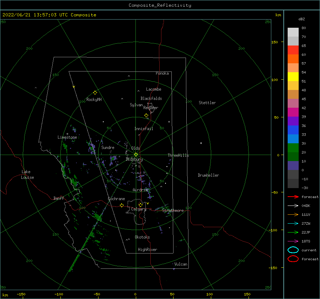Click the Composite_Reflectivity title
The image size is (320, 299).
coord(160,5)
